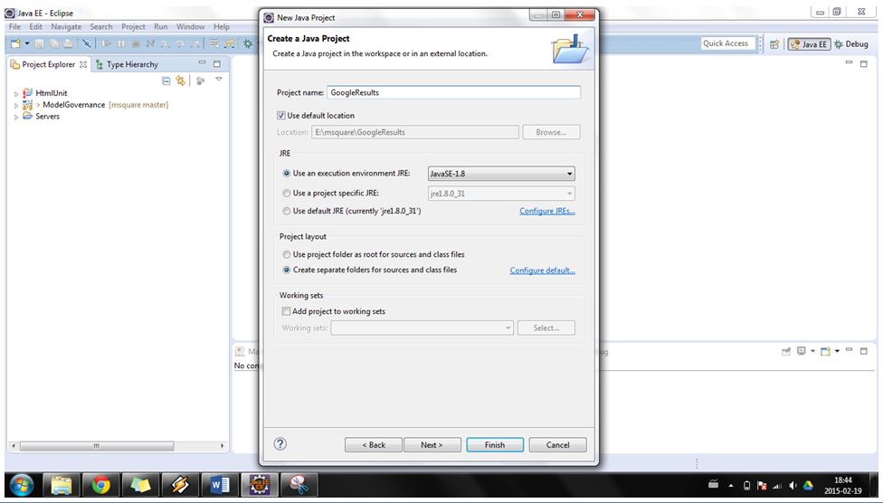The image size is (883, 503).
Task: Click the Focus on Active Task icon
Action: 200,81
